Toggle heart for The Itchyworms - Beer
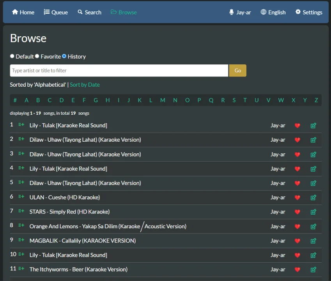This screenshot has height=281, width=331. click(297, 270)
